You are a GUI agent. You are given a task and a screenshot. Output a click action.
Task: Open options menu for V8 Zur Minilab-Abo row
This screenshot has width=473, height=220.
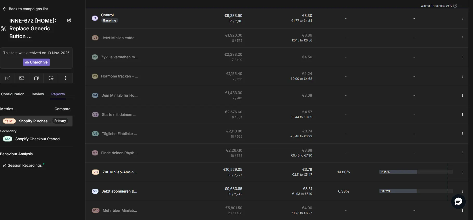(x=462, y=172)
